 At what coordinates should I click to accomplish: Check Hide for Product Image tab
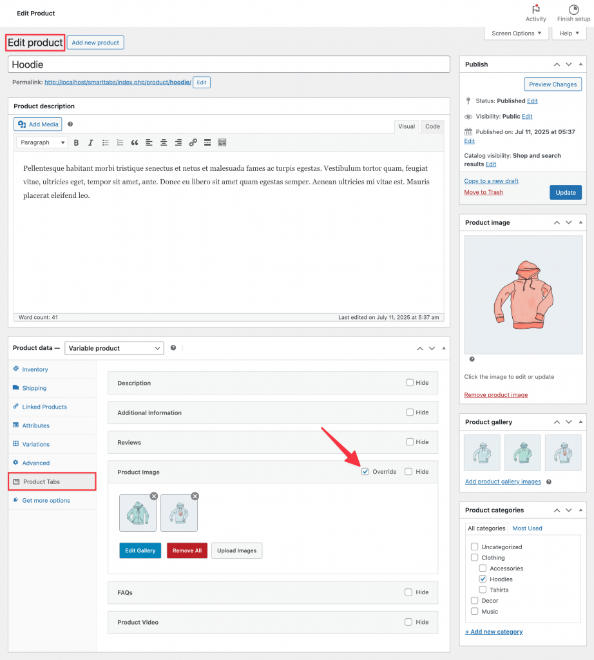(x=408, y=472)
